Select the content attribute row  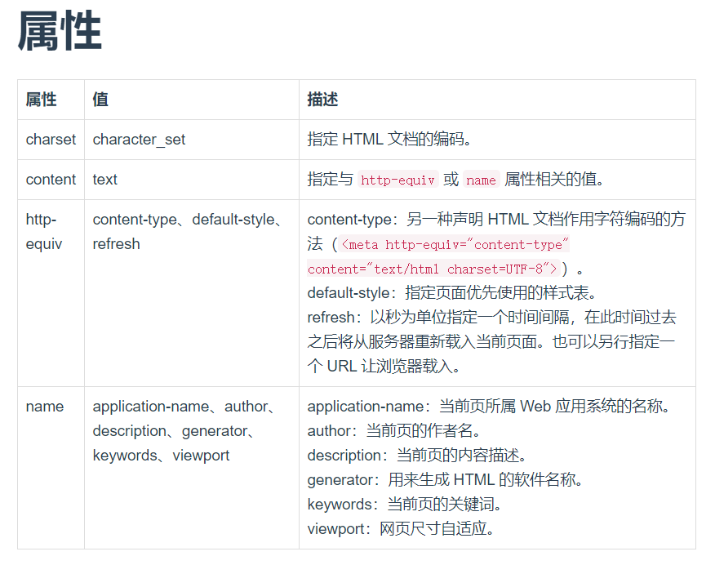51,179
